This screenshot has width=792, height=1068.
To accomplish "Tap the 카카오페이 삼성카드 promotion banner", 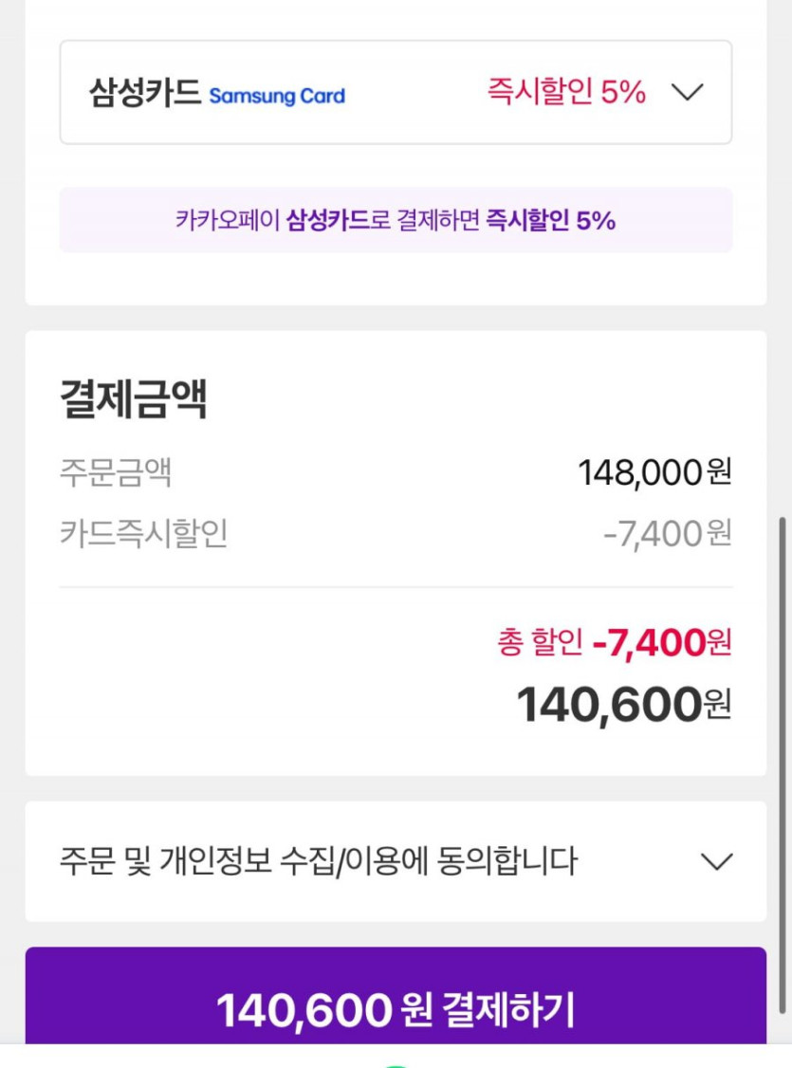I will (396, 220).
